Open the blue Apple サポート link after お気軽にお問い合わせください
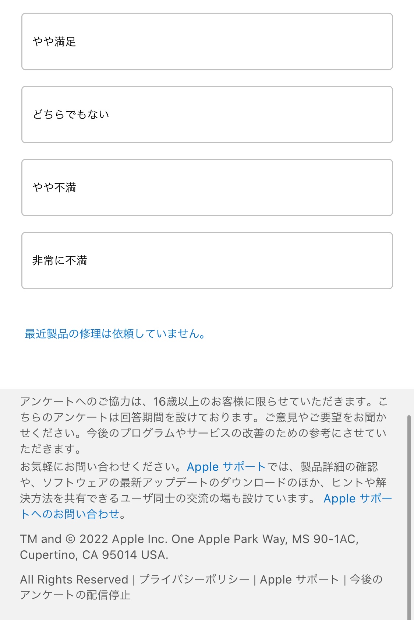414x620 pixels. click(x=226, y=467)
